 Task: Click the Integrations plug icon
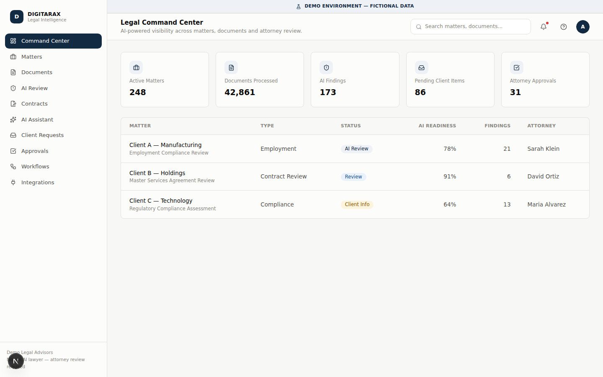click(x=13, y=182)
